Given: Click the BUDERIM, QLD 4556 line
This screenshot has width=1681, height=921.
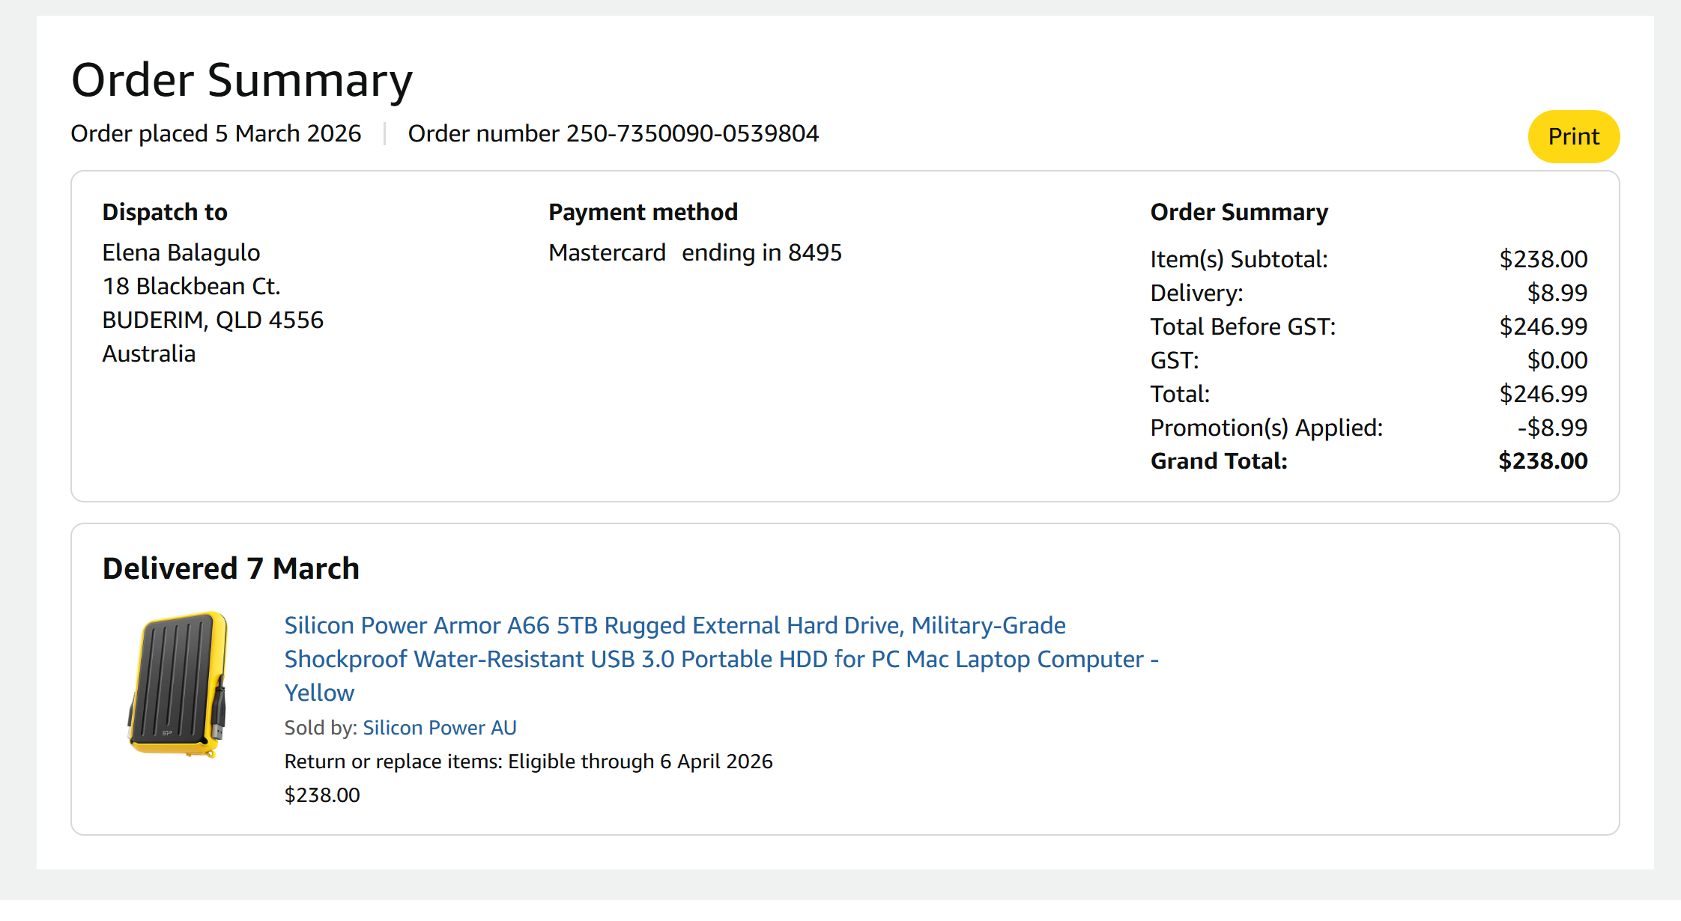Looking at the screenshot, I should [213, 320].
